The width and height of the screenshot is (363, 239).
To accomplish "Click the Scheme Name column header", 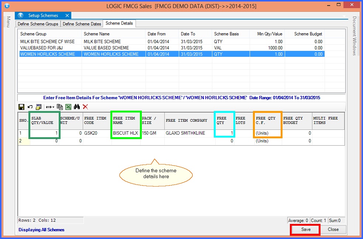I will [x=113, y=34].
